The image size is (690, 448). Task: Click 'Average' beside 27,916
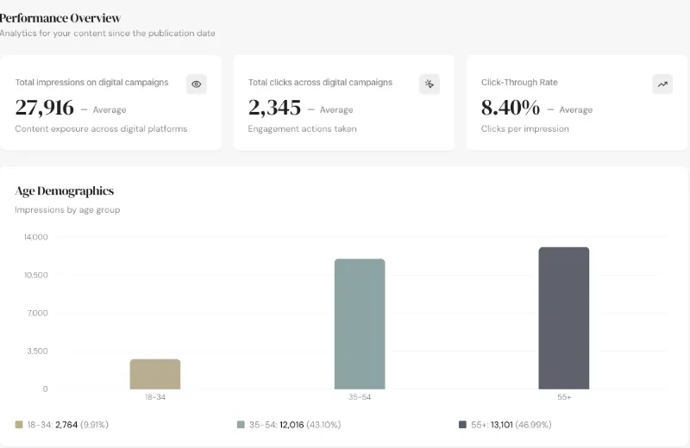(x=110, y=110)
